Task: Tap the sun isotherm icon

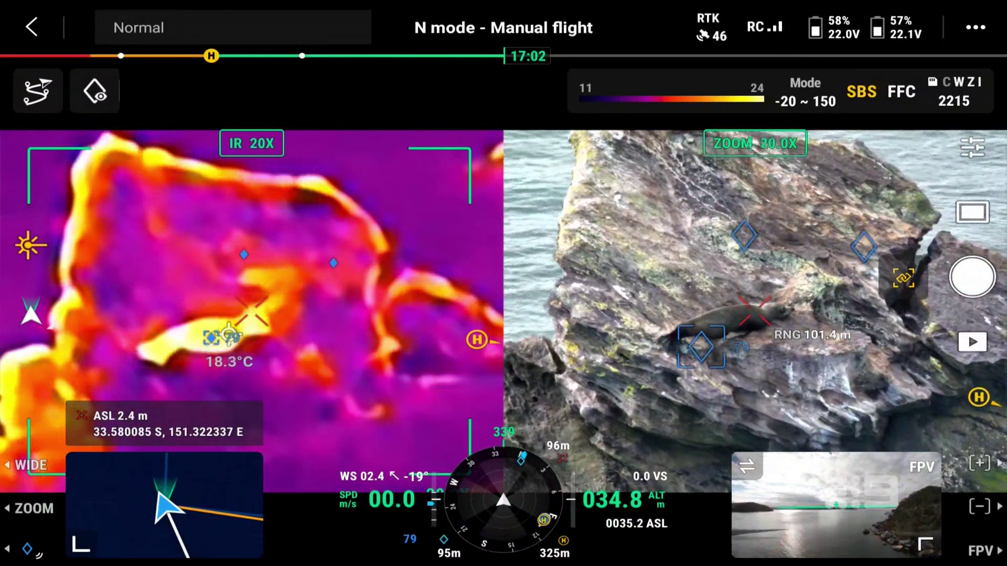Action: click(x=30, y=245)
